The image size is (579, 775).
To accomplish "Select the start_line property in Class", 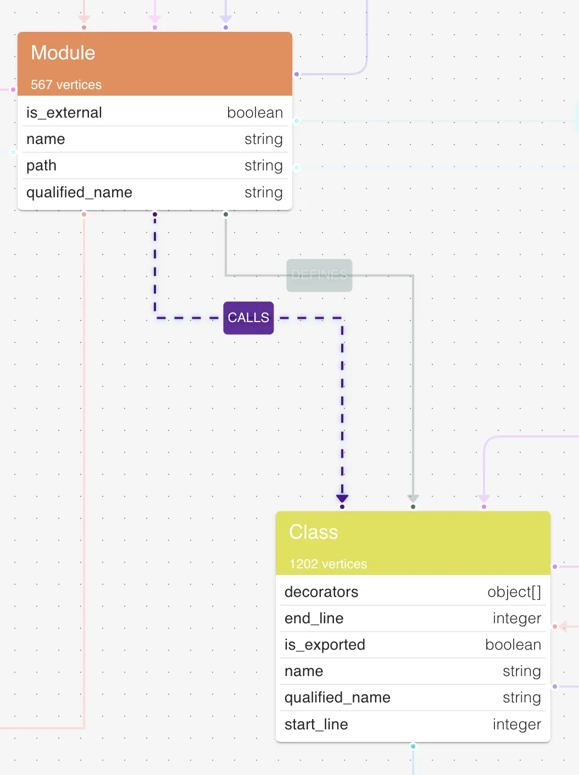I will pos(413,724).
